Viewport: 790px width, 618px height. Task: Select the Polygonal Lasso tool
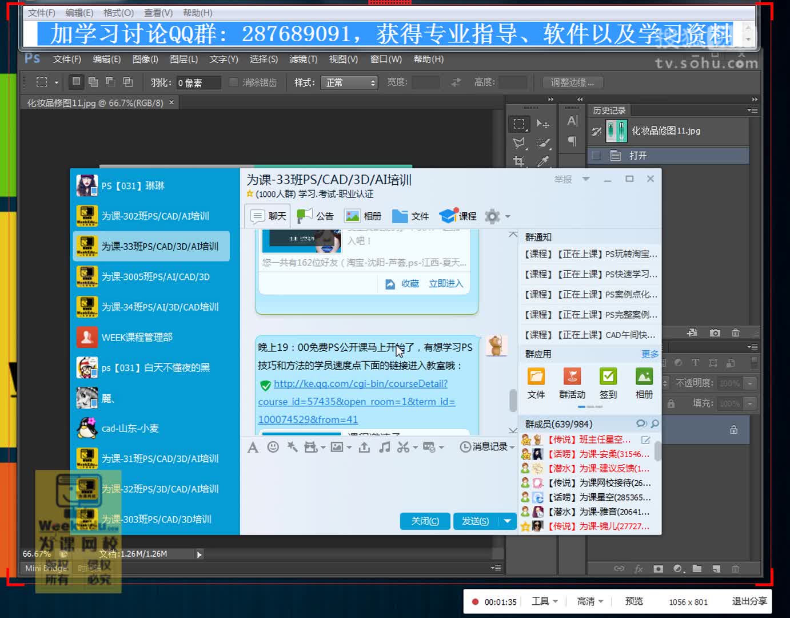point(519,142)
